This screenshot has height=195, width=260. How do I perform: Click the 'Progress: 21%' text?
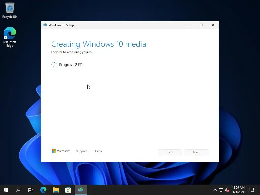tap(71, 65)
